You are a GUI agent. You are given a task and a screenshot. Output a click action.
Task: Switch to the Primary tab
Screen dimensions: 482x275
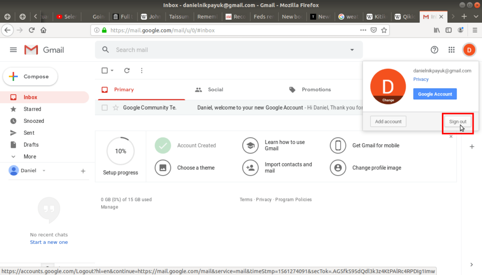point(141,90)
